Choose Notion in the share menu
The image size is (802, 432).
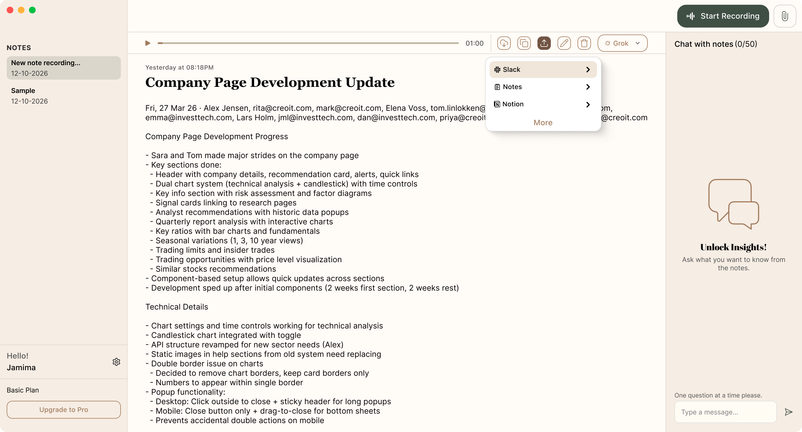click(x=543, y=104)
